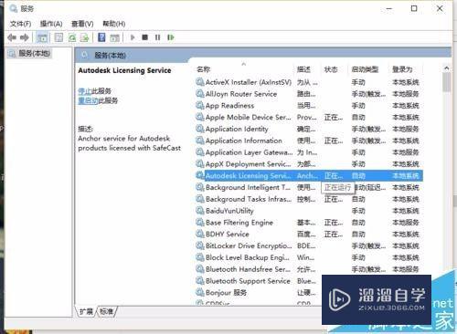The image size is (457, 334).
Task: Select the BaiduYunUtility service
Action: pos(308,211)
